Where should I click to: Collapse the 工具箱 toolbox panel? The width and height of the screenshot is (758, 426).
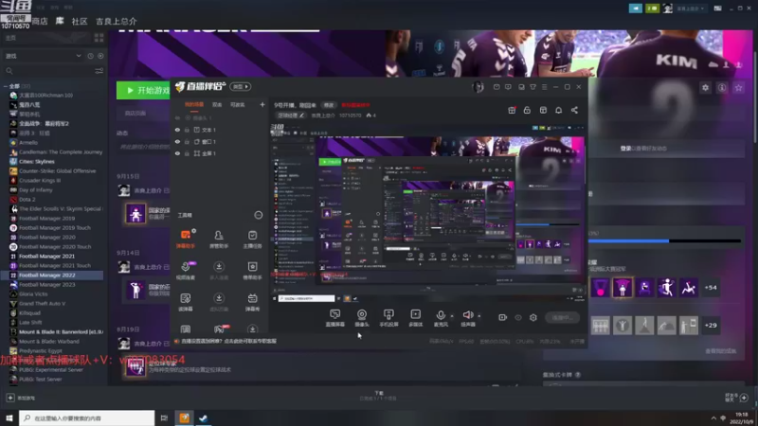point(258,215)
